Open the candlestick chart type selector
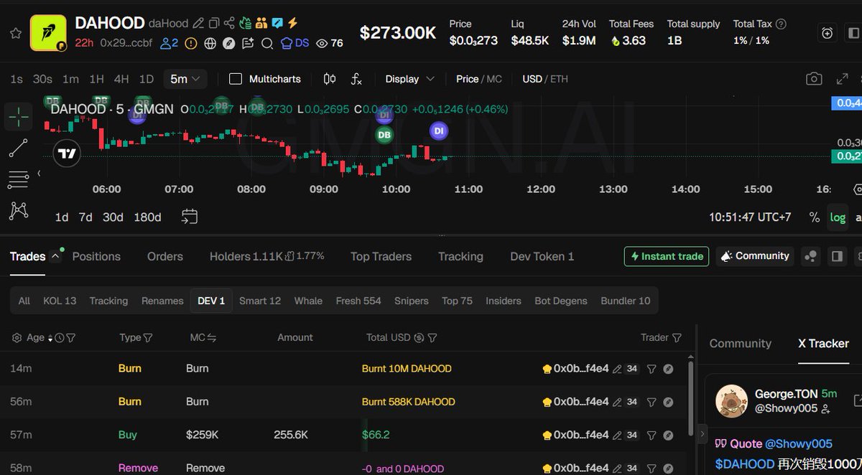 pos(330,79)
